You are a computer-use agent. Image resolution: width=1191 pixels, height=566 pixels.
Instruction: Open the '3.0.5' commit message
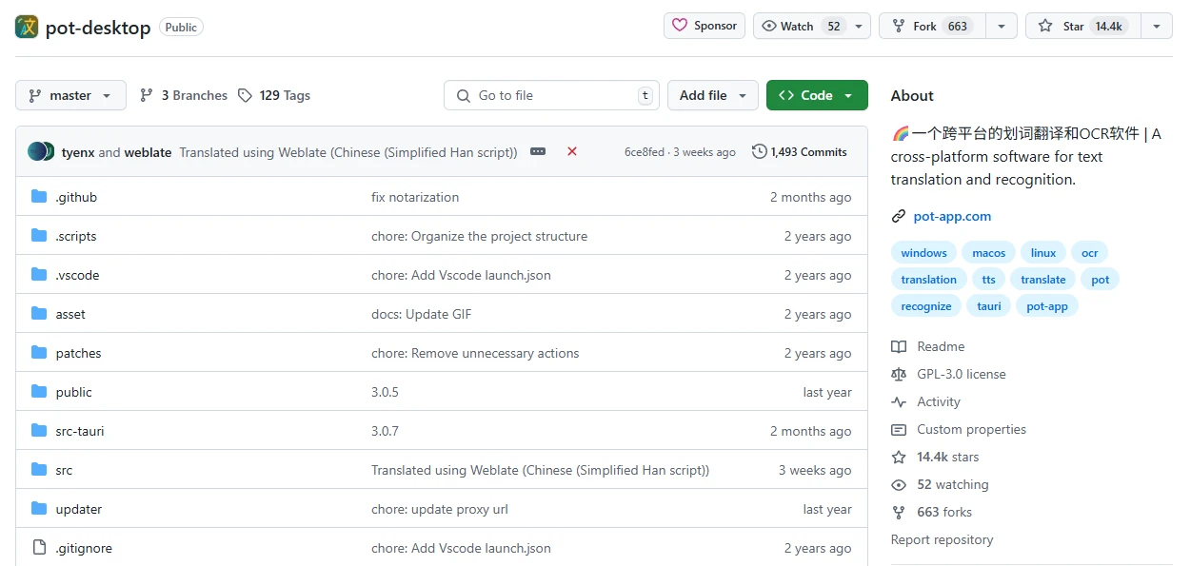tap(385, 392)
